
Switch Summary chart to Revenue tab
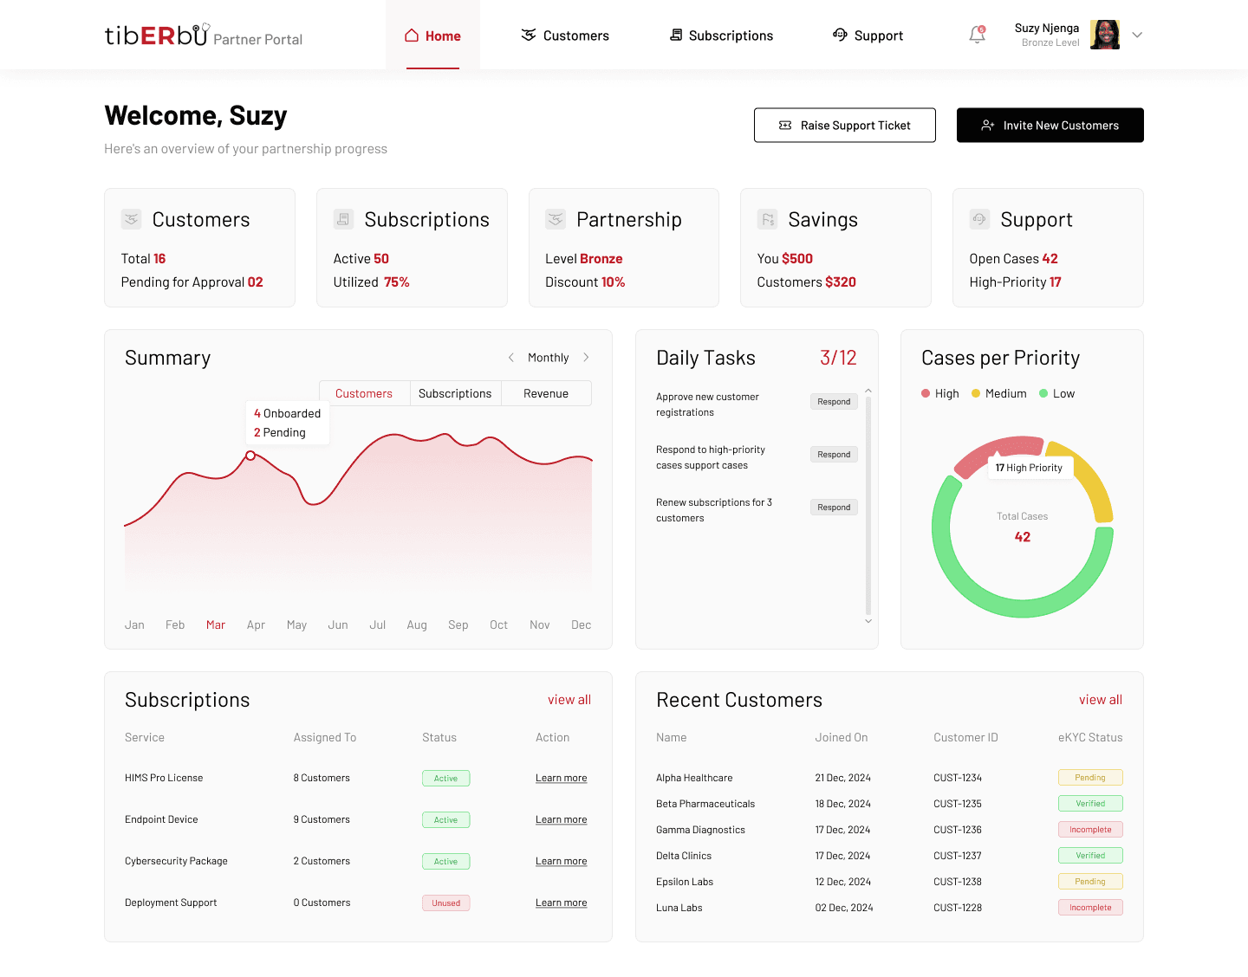click(546, 393)
